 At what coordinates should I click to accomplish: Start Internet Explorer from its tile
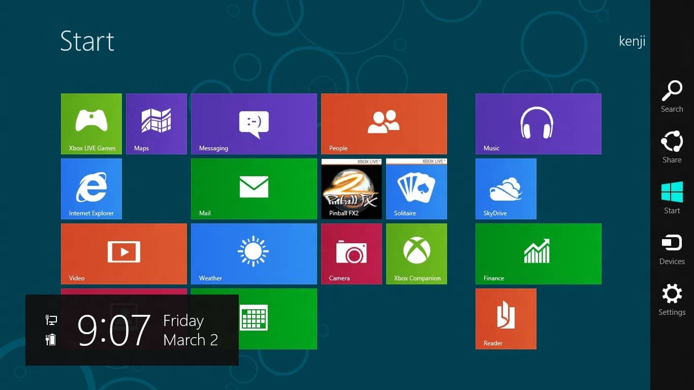pyautogui.click(x=91, y=189)
